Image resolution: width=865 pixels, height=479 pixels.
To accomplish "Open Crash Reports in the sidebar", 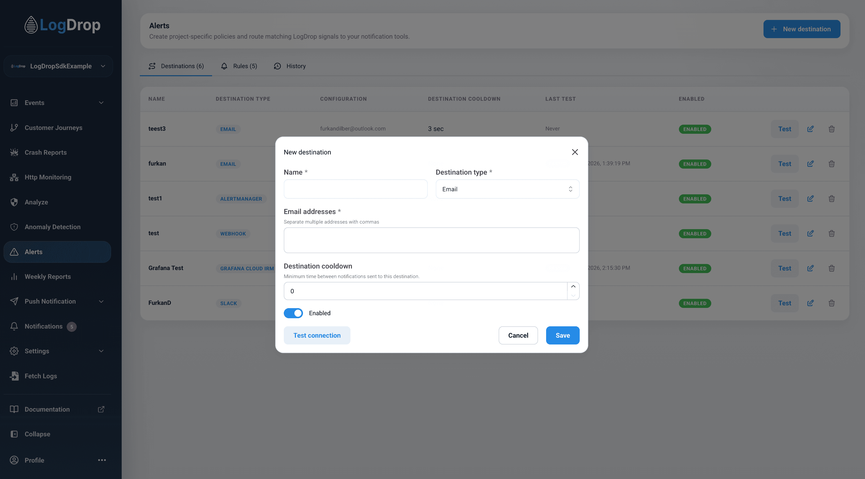I will pyautogui.click(x=57, y=152).
